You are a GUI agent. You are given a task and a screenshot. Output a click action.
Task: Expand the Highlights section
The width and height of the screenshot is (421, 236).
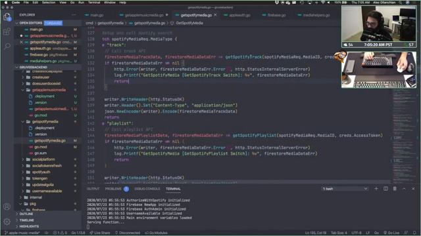[x=17, y=226]
